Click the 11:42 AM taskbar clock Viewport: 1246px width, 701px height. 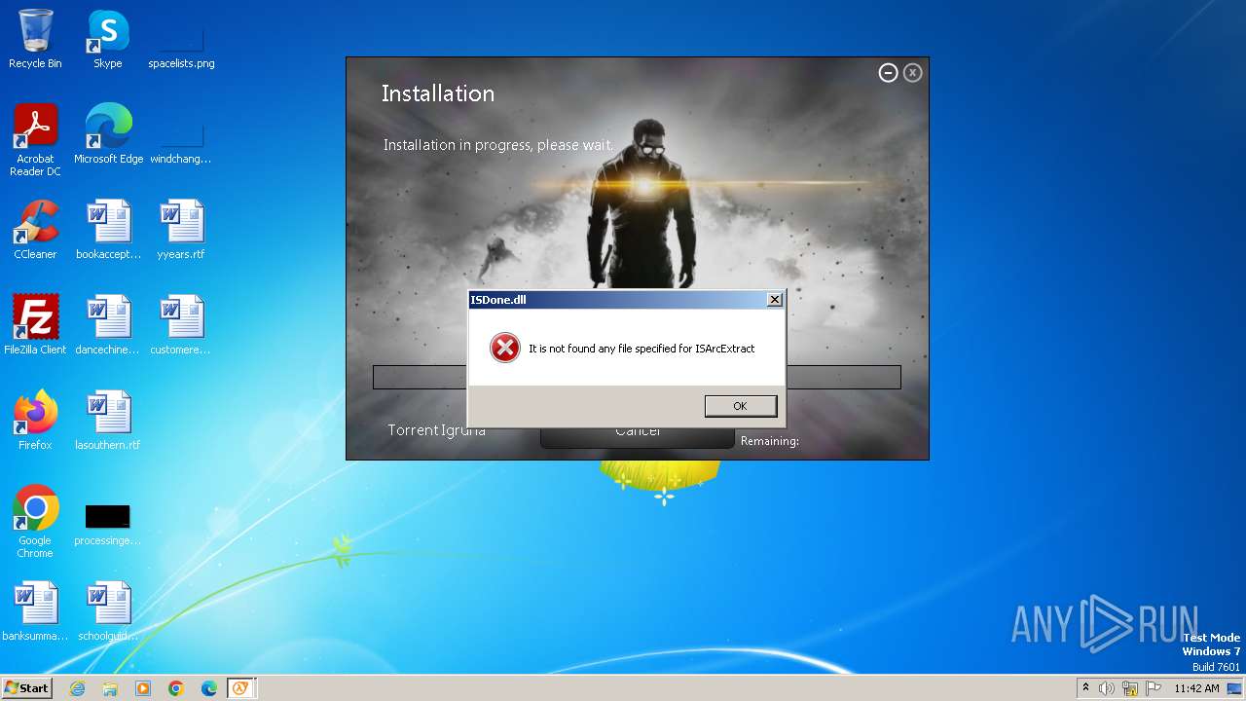coord(1196,688)
